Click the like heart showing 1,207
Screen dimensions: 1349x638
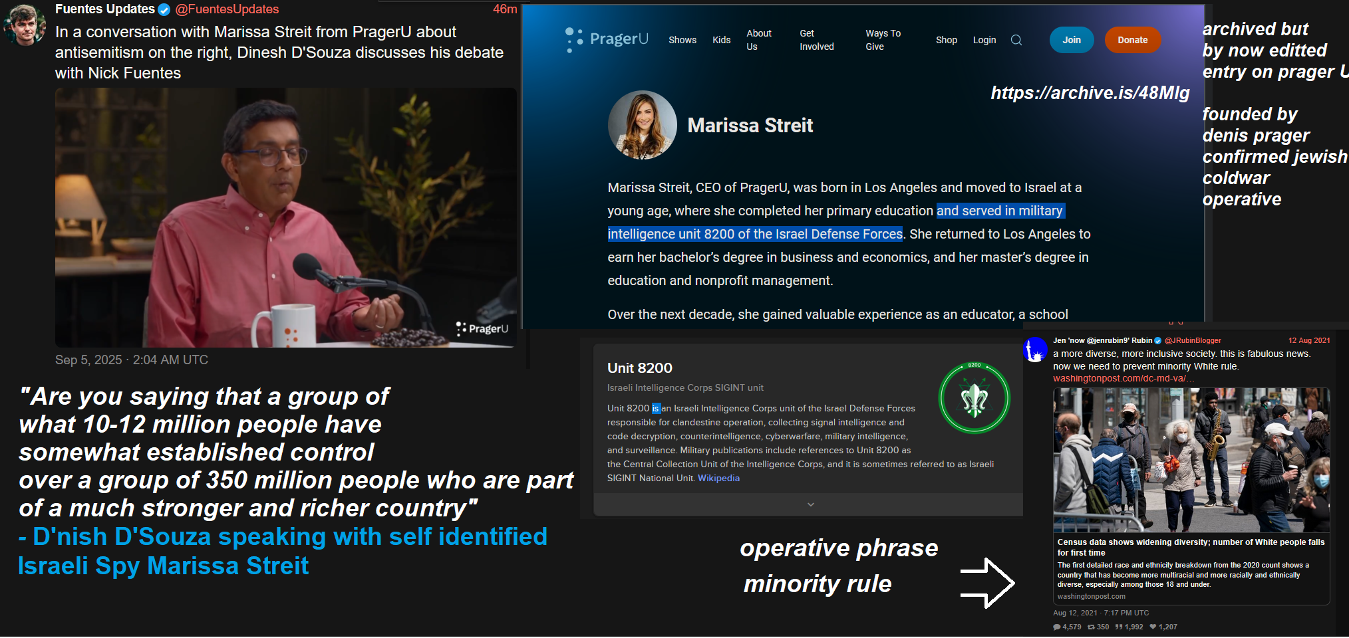pos(1153,627)
